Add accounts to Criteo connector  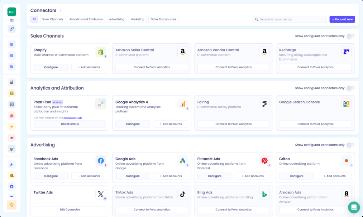coord(334,176)
